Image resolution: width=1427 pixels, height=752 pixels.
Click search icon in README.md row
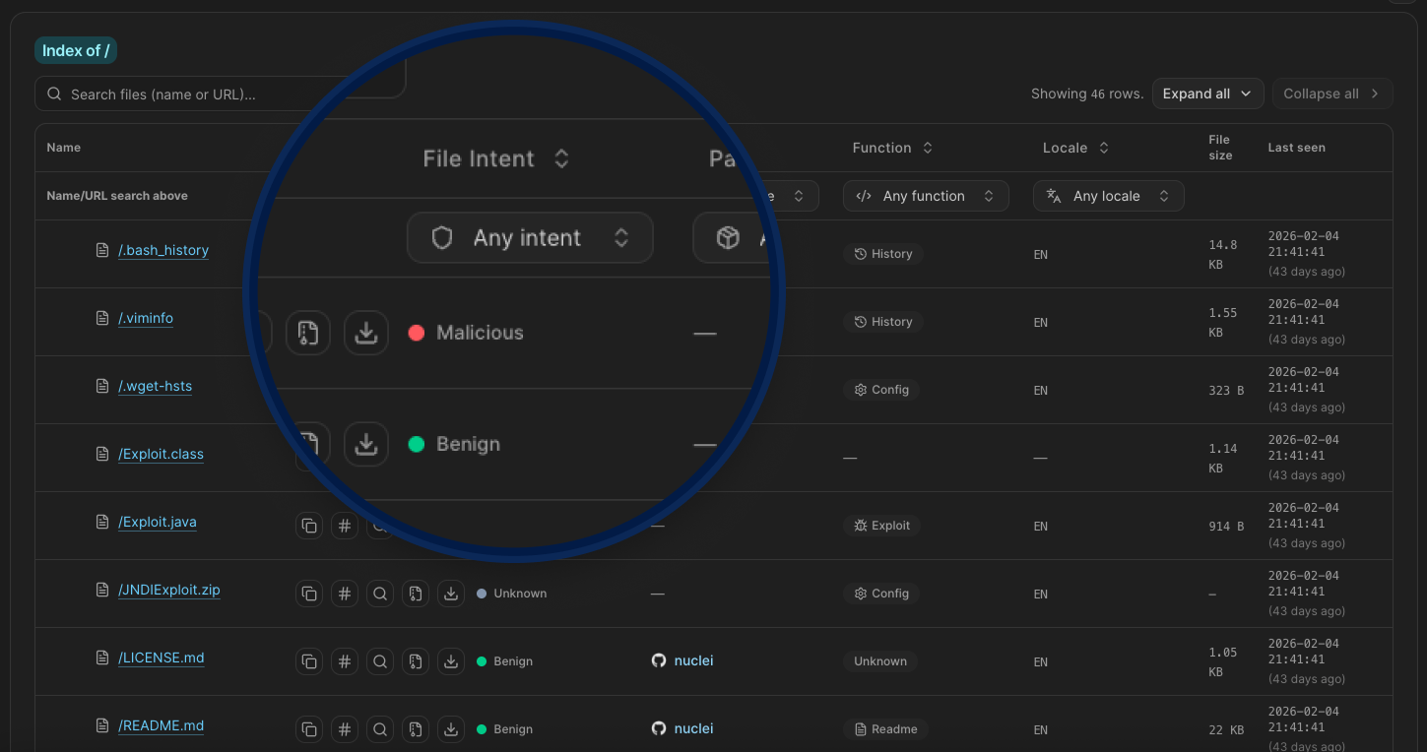pos(380,729)
